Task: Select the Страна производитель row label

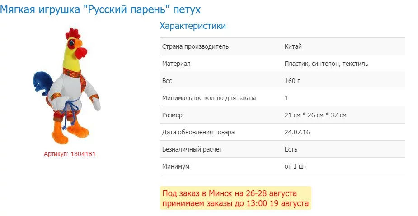Action: pyautogui.click(x=195, y=46)
